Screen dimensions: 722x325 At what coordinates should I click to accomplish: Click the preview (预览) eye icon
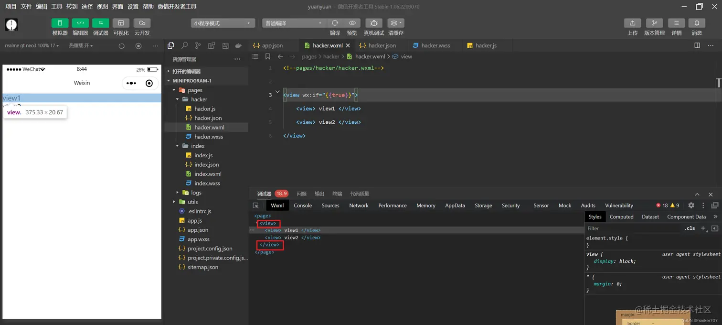coord(352,23)
